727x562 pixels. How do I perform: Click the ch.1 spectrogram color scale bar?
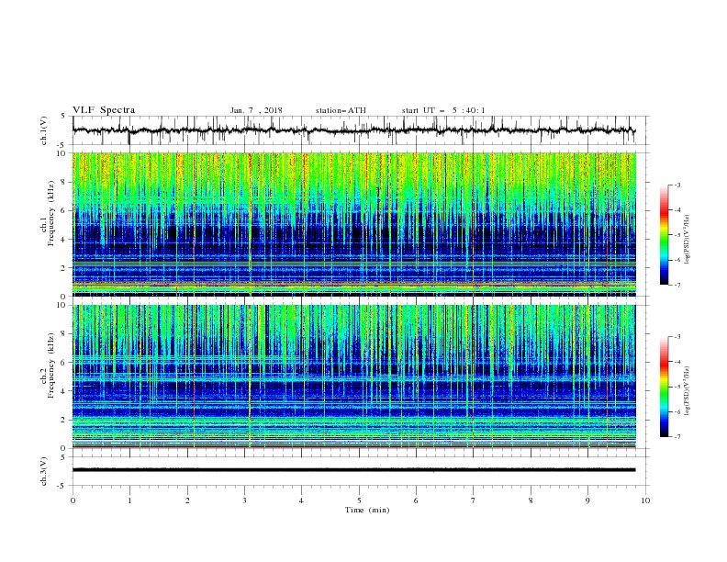point(664,235)
